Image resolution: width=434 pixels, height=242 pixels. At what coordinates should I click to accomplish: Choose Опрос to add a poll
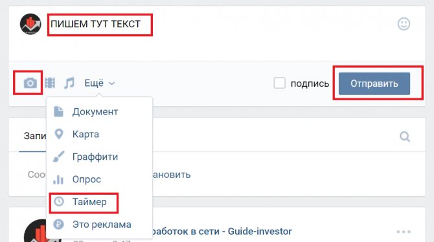[x=86, y=179]
